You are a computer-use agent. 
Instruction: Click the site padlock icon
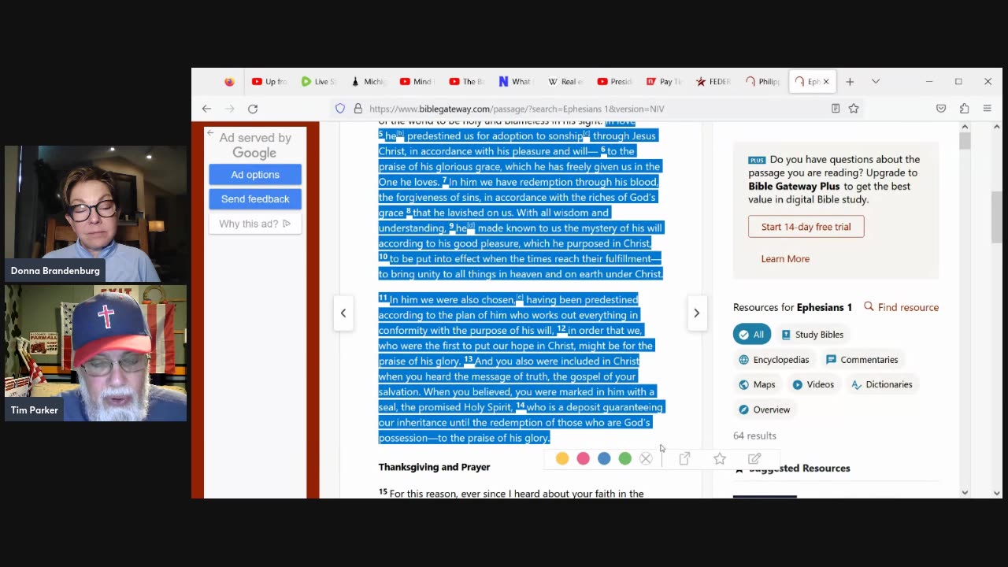(x=358, y=109)
